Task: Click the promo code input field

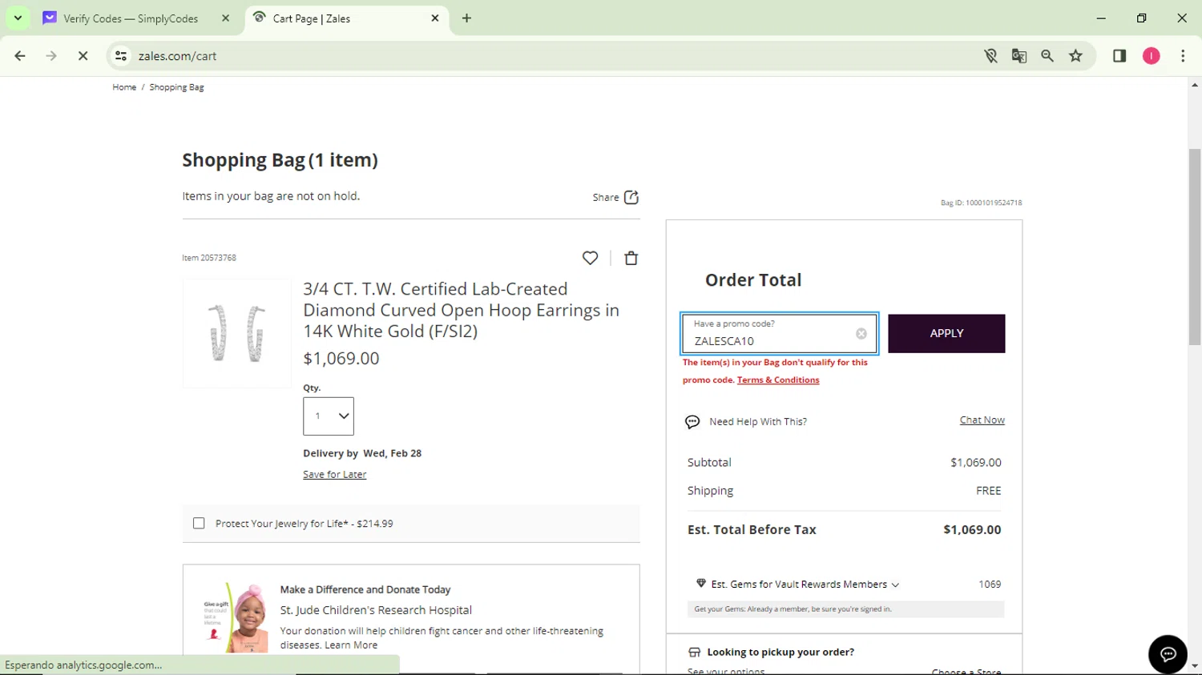Action: tap(779, 333)
